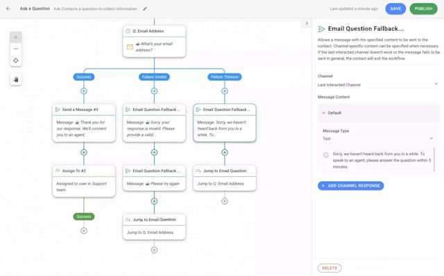Add step below right Jump to Email Question
The image size is (444, 276).
pos(225,201)
